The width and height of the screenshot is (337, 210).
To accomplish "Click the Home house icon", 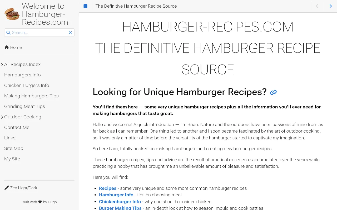I will click(7, 48).
